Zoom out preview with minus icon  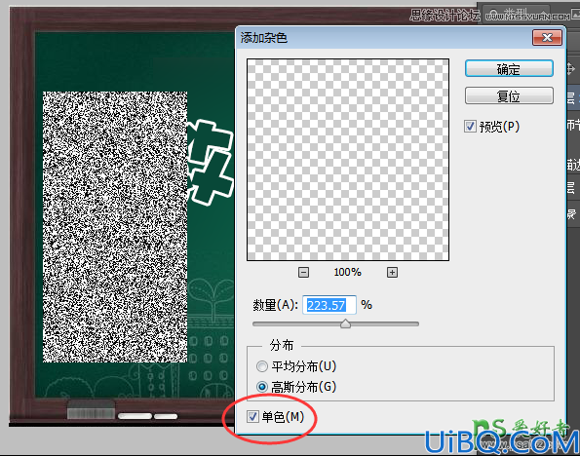[x=303, y=273]
